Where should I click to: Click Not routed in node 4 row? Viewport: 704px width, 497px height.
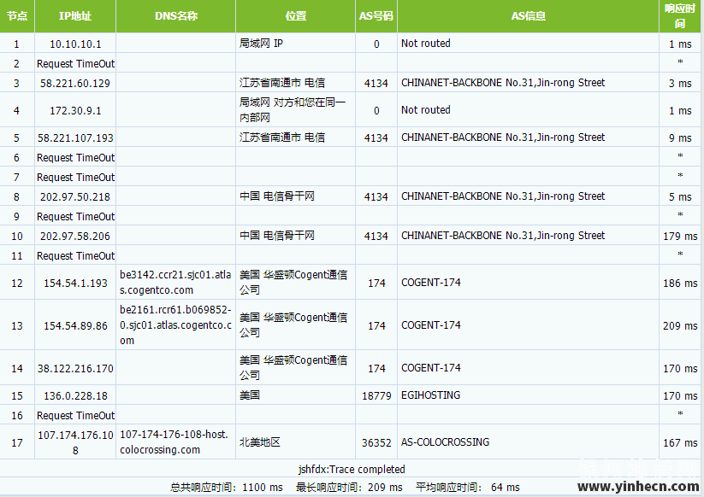tap(426, 110)
